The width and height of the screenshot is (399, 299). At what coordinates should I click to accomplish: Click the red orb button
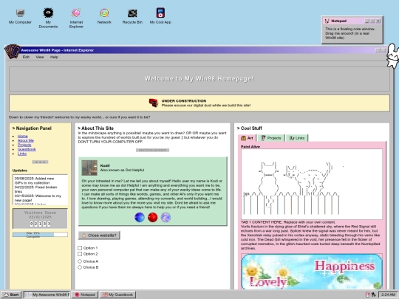point(153,217)
